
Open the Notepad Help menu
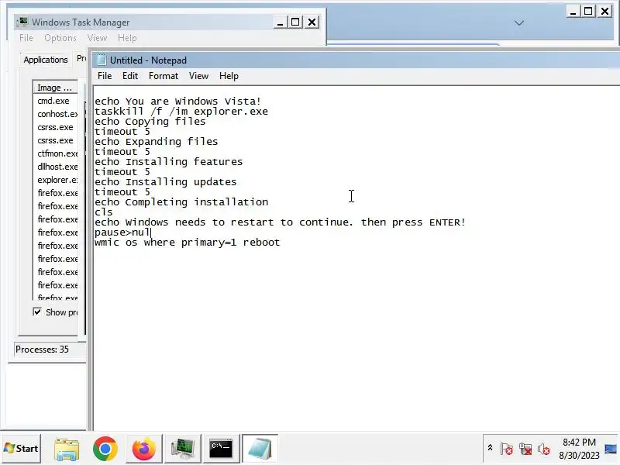229,76
